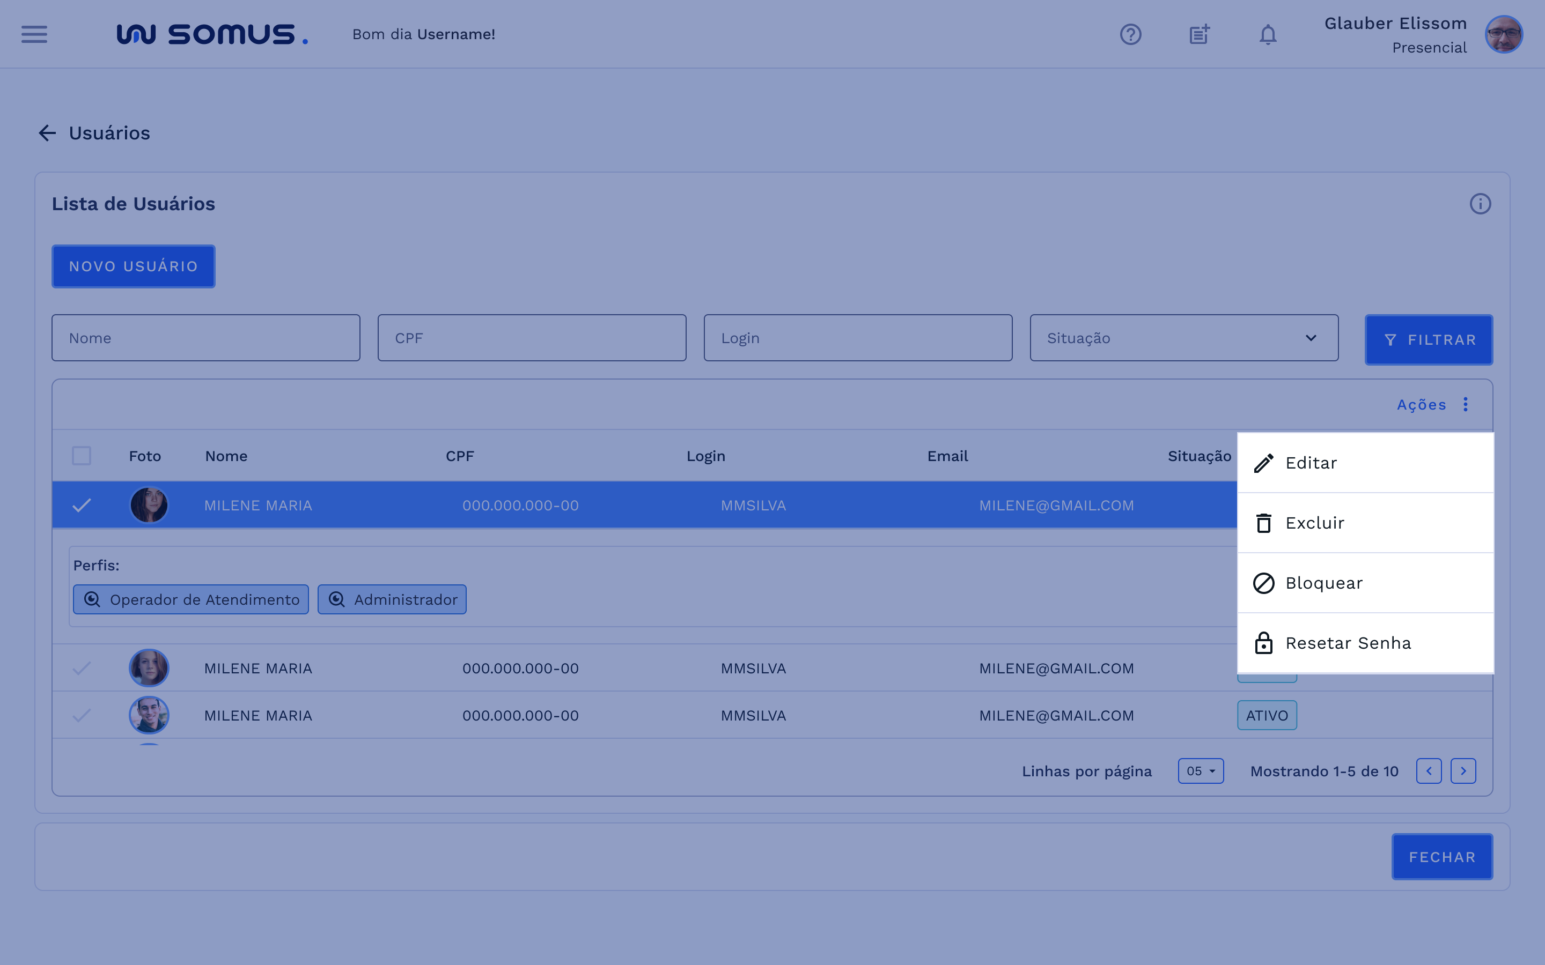Click inside the CPF filter field
Viewport: 1545px width, 965px height.
pos(531,338)
